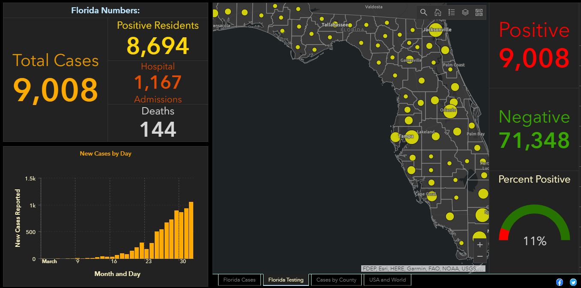Switch to the Florida Cases tab
This screenshot has height=288, width=581.
(239, 280)
